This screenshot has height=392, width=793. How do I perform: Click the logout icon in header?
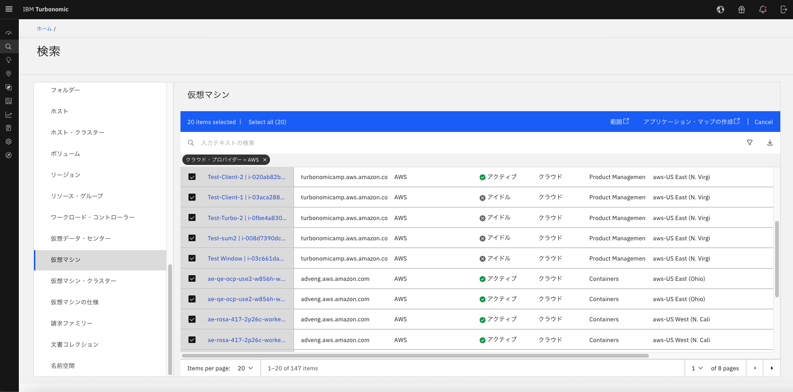click(x=784, y=9)
